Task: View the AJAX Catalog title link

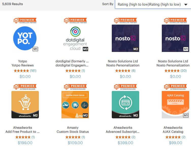Action: pyautogui.click(x=173, y=132)
